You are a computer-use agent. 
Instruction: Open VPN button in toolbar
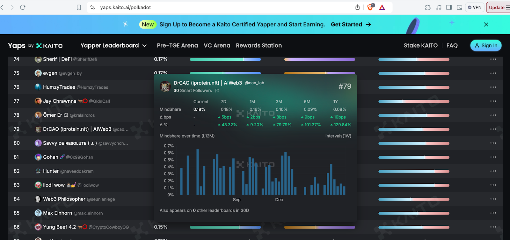tap(475, 7)
